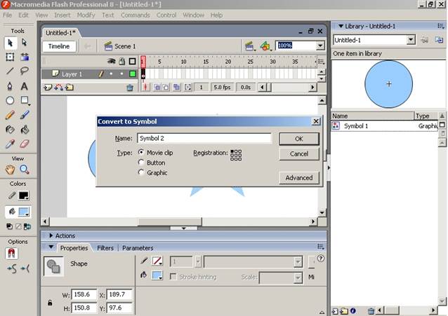Click the Scene 1 breadcrumb

pos(120,46)
